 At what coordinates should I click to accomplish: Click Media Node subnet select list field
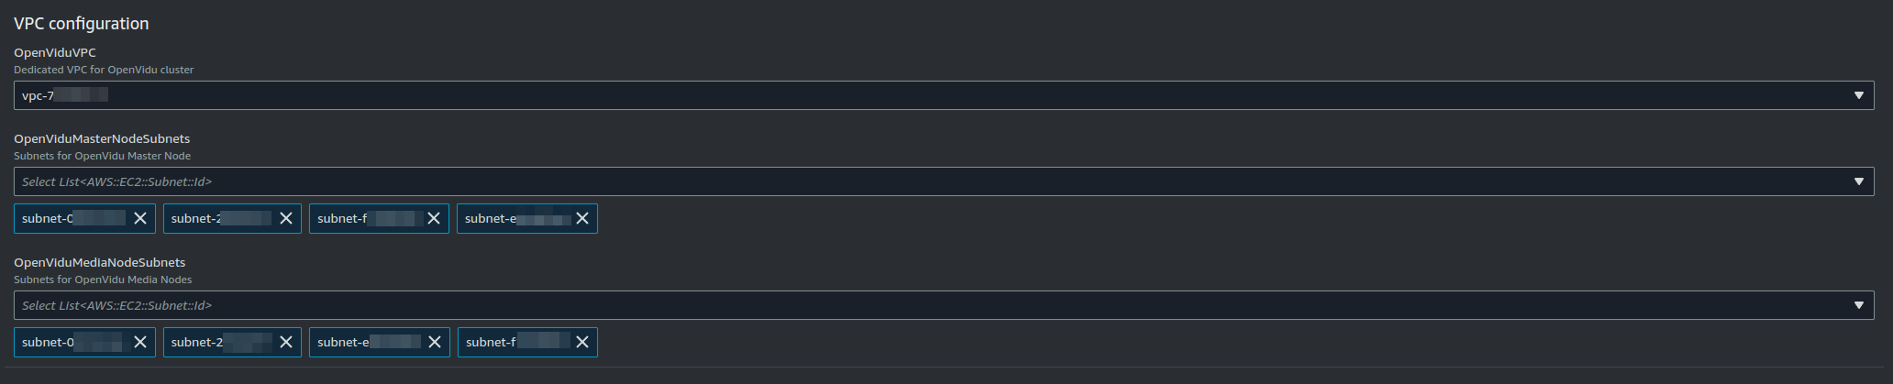point(944,305)
